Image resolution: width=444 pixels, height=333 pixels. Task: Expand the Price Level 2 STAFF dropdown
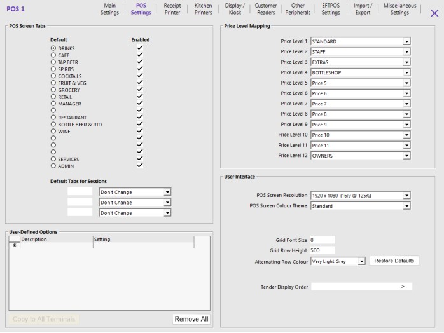click(406, 51)
